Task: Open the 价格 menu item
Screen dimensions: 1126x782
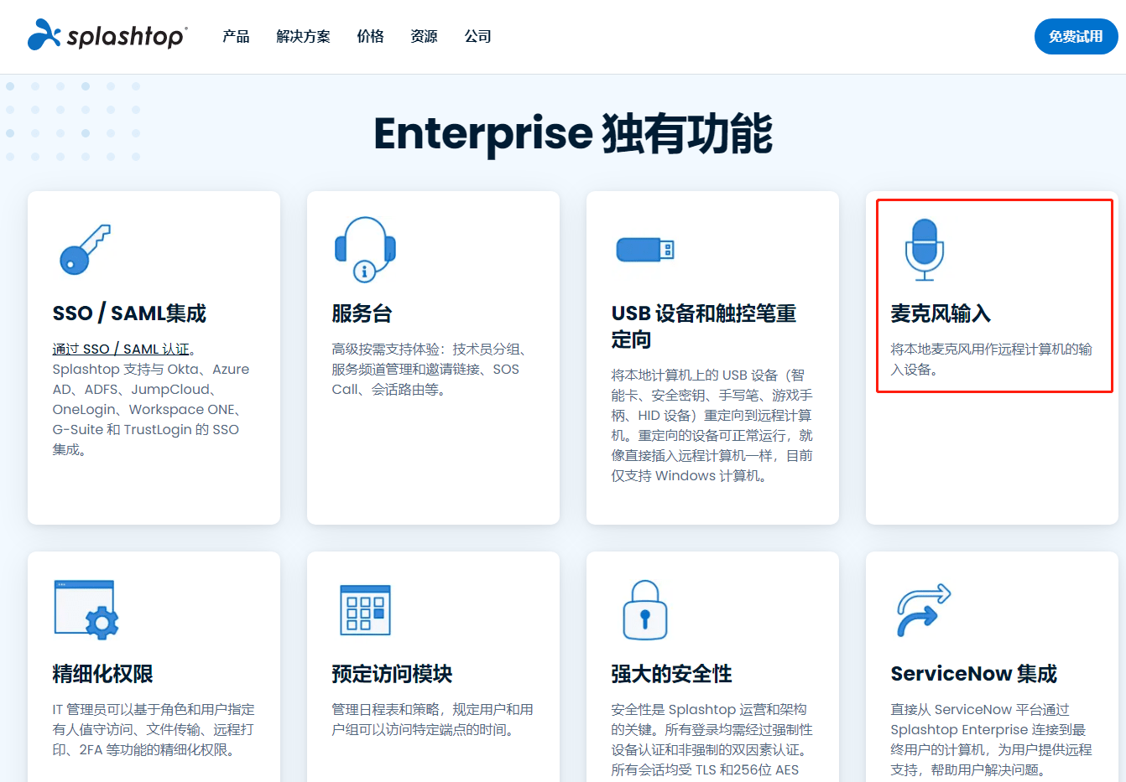Action: tap(370, 36)
